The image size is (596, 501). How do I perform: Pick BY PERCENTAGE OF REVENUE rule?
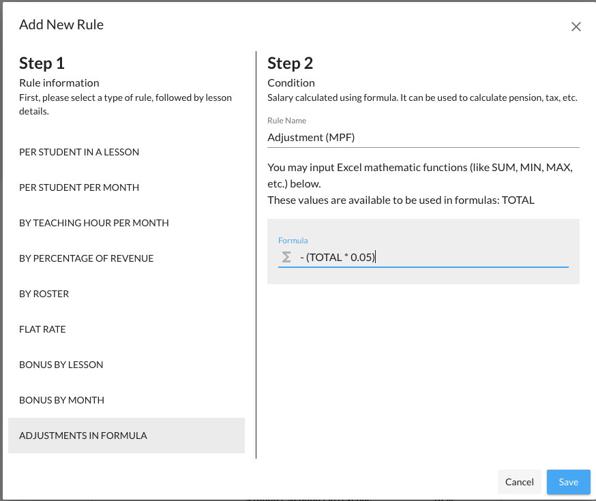click(87, 258)
